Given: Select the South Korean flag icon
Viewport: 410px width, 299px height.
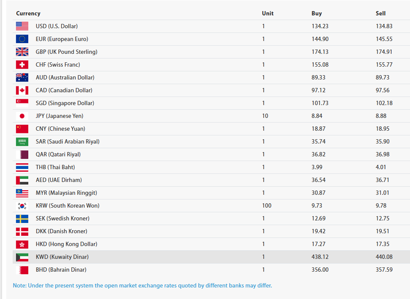Looking at the screenshot, I should pos(22,205).
